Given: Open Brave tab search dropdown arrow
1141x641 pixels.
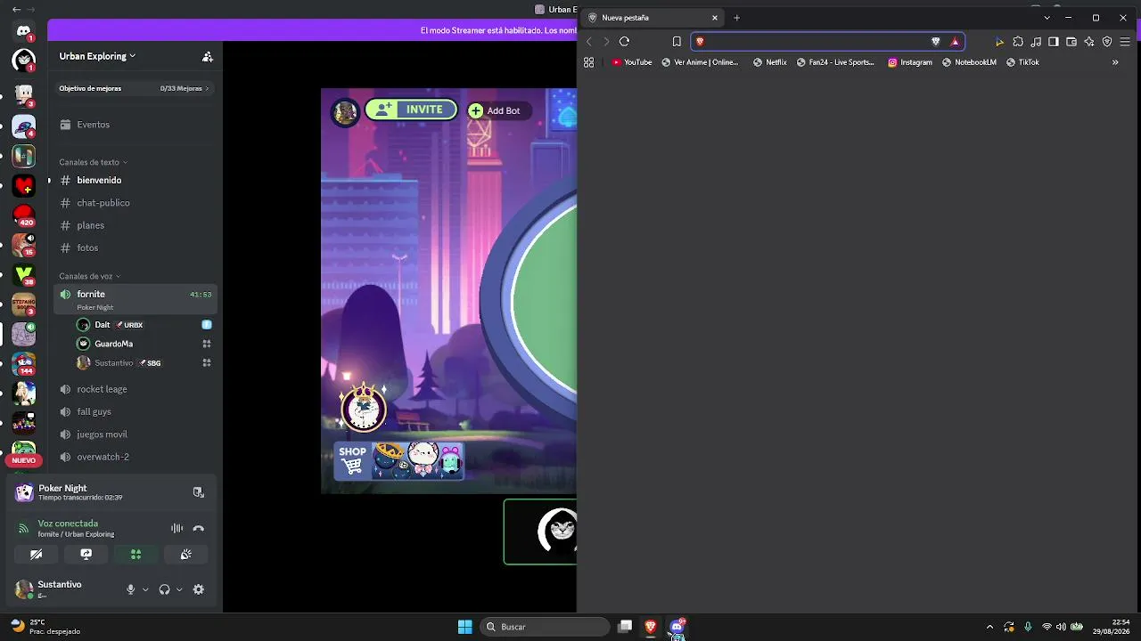Looking at the screenshot, I should click(x=1047, y=18).
